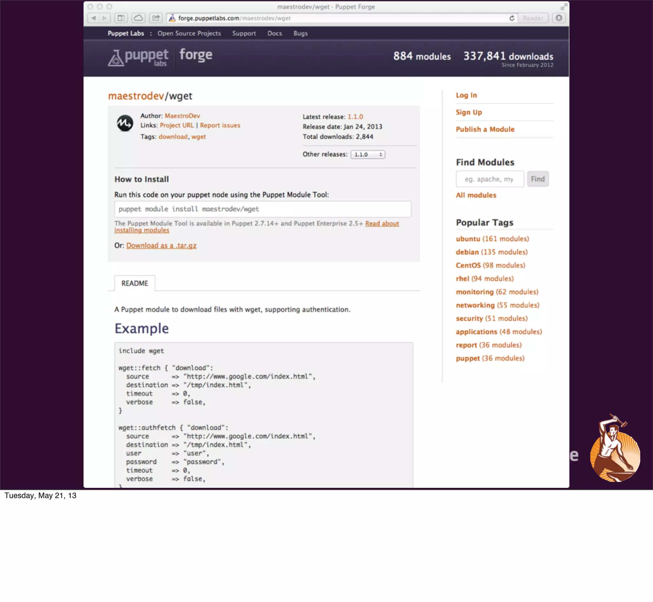Click the MaestroDev author avatar
The image size is (653, 602).
pos(125,123)
